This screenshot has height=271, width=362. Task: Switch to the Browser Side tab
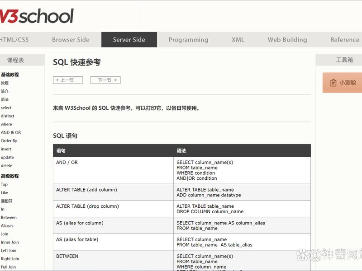(71, 40)
